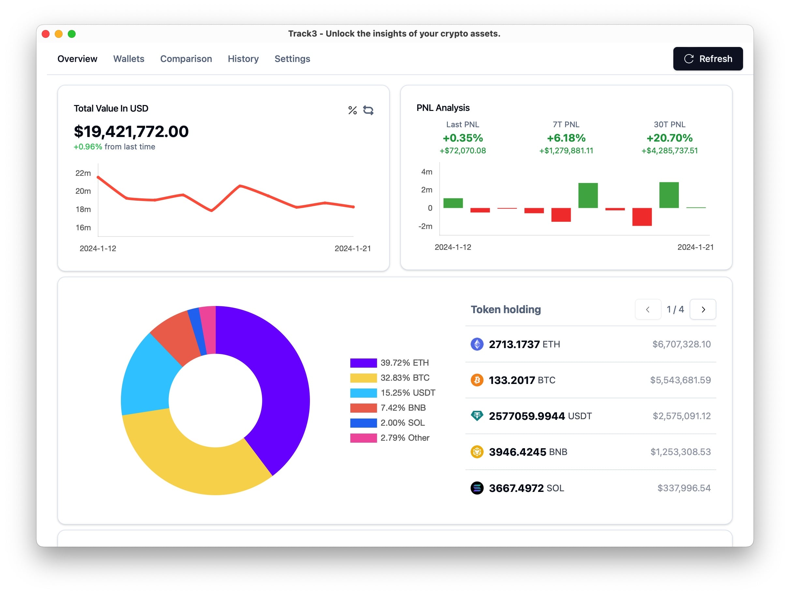The height and width of the screenshot is (595, 790).
Task: Click the BNB token icon
Action: click(477, 451)
